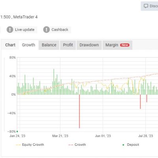Toggle Growth legend series
The width and height of the screenshot is (158, 158).
point(77,145)
